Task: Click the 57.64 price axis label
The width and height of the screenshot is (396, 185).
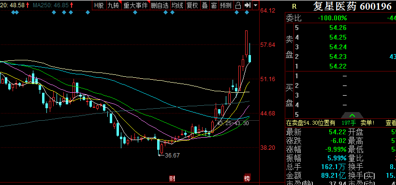Action: click(x=267, y=45)
